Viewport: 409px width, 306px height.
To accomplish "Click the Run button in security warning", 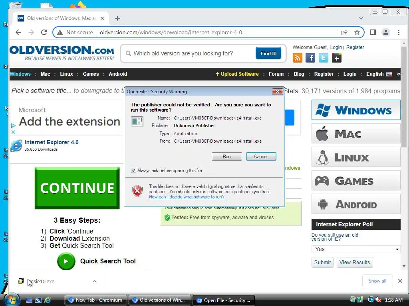I will (227, 156).
